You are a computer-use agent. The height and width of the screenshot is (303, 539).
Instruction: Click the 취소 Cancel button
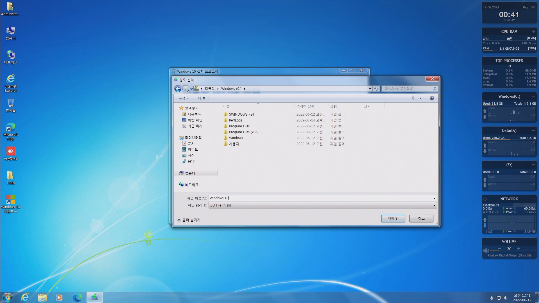[421, 219]
